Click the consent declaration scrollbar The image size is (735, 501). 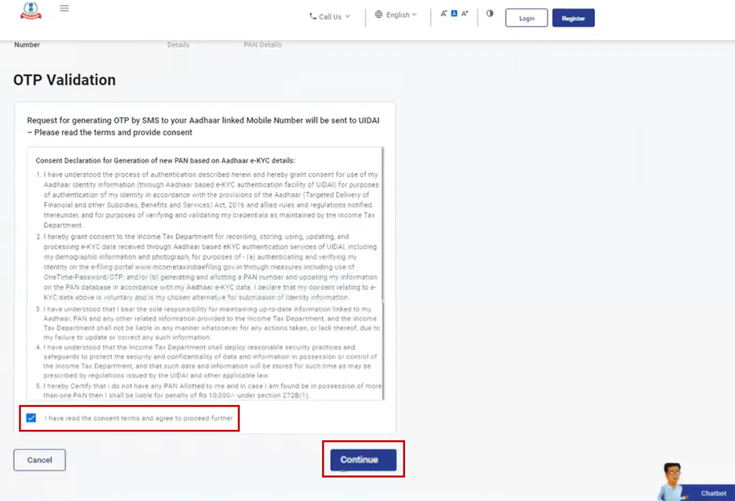[x=383, y=274]
